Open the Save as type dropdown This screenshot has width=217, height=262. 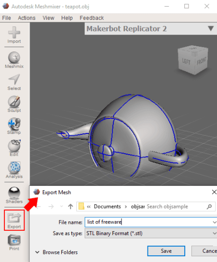214,233
